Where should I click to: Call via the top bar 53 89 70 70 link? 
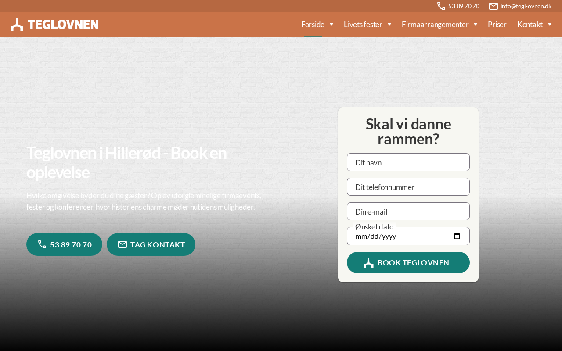point(464,6)
